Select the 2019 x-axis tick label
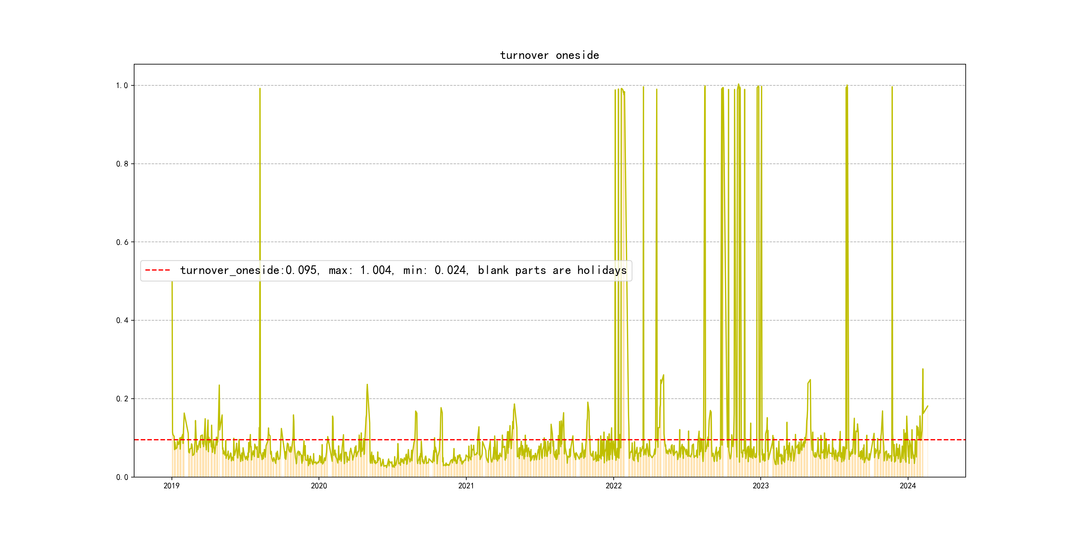This screenshot has width=1073, height=536. point(172,486)
